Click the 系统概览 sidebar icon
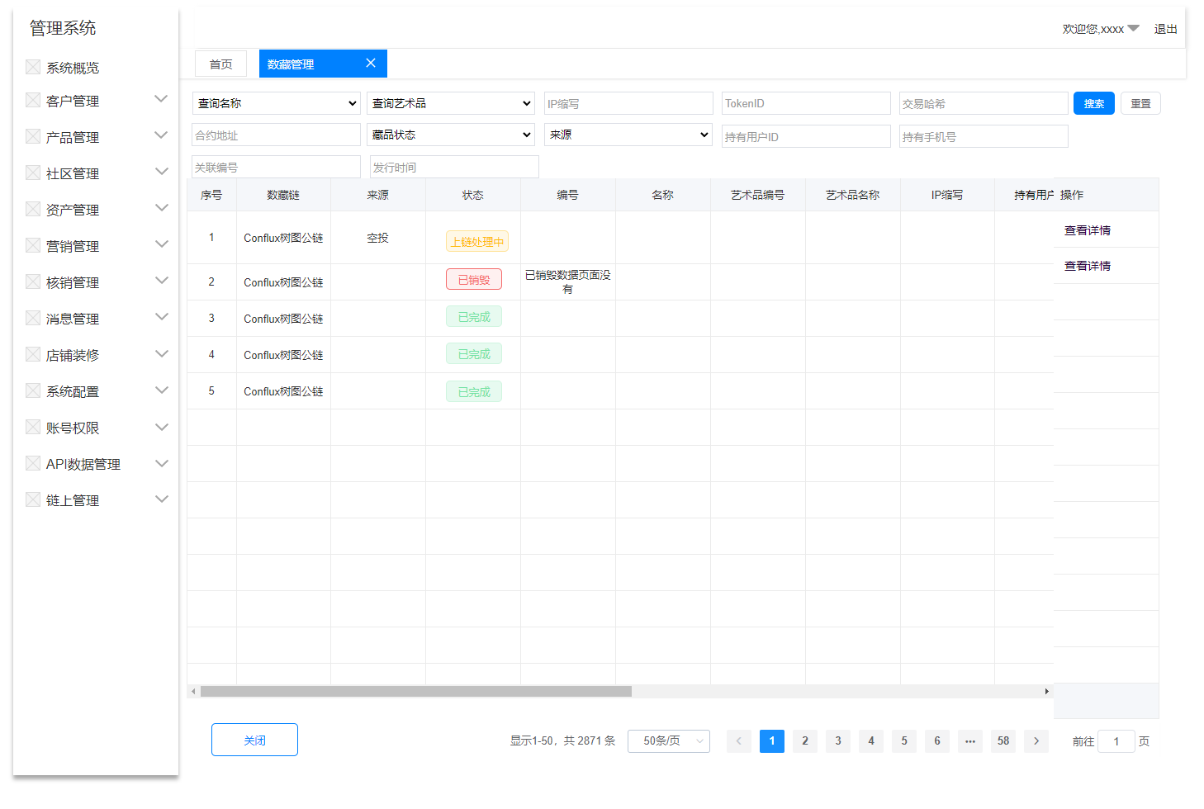Viewport: 1204px width, 809px height. click(33, 67)
